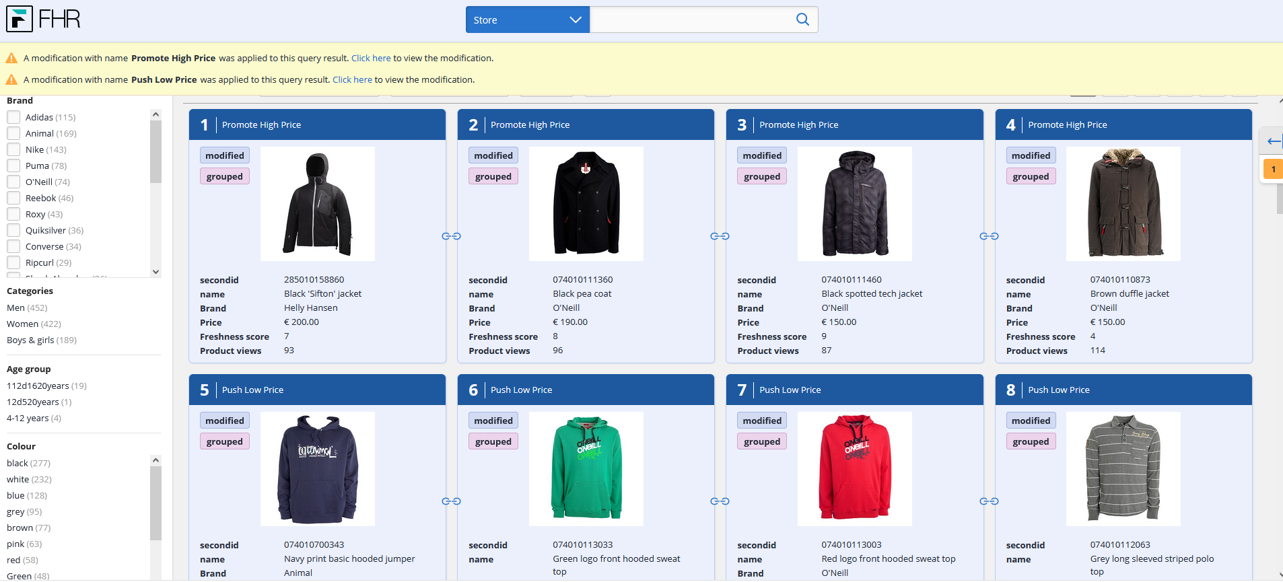Click link icon between cards 2 and 3
The image size is (1283, 582).
(x=720, y=236)
